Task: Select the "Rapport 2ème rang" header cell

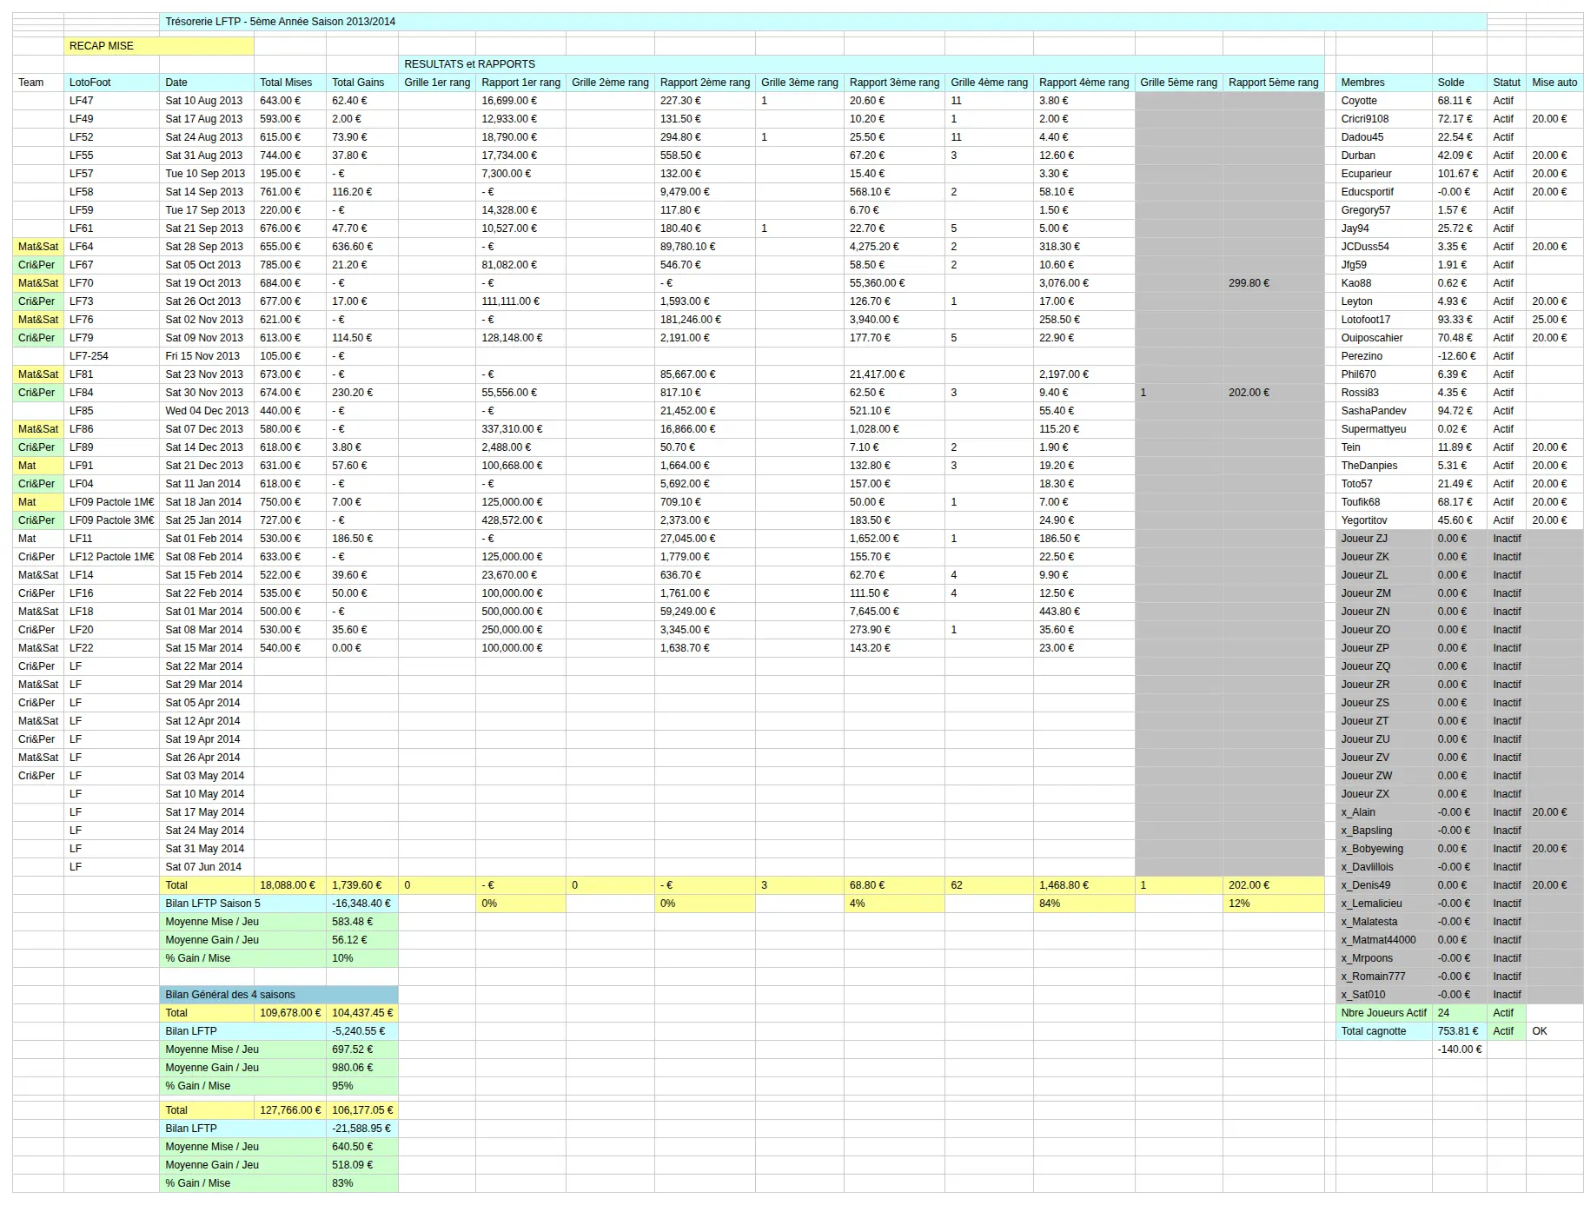Action: [x=705, y=83]
